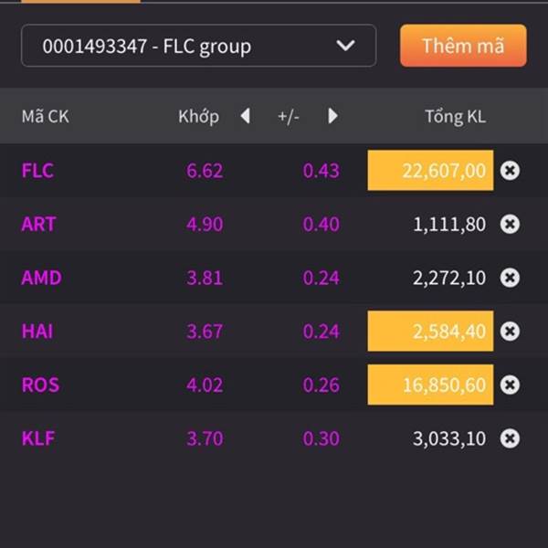
Task: Click the X icon next to ROS
Action: (510, 385)
